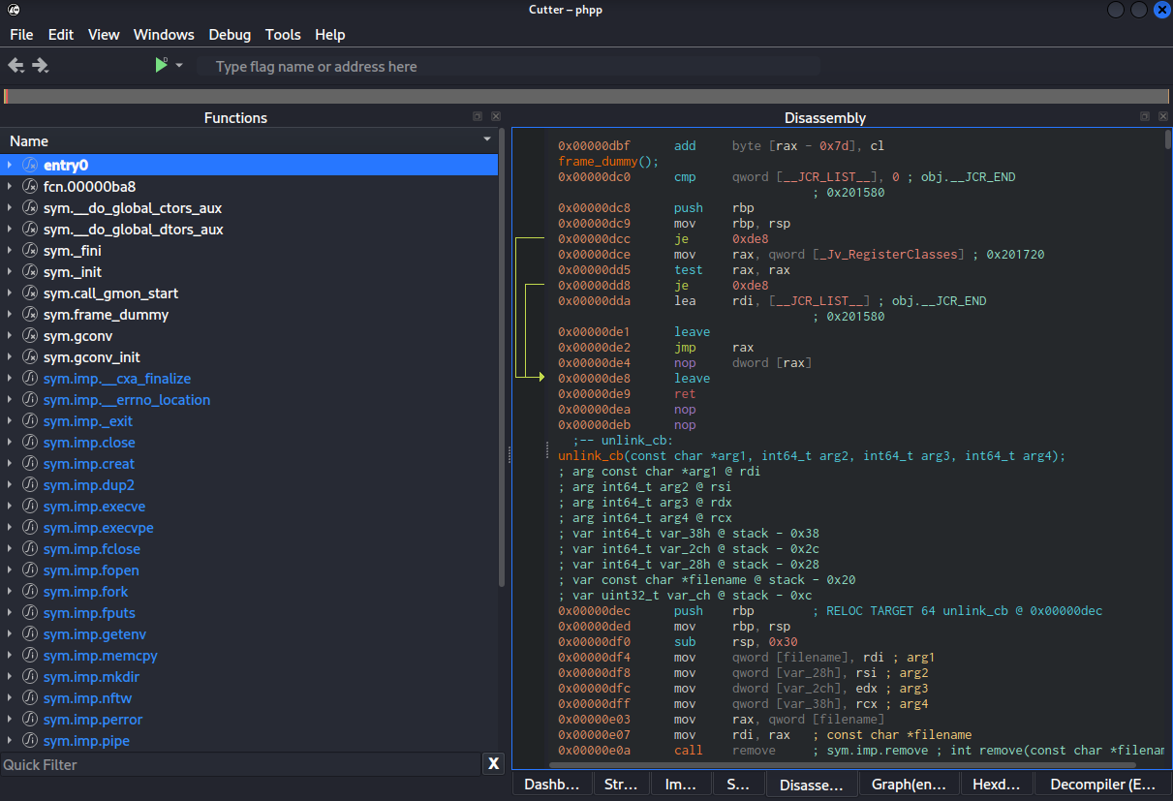Image resolution: width=1173 pixels, height=801 pixels.
Task: Open the Tools menu
Action: click(x=283, y=35)
